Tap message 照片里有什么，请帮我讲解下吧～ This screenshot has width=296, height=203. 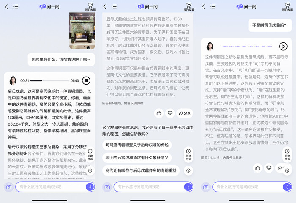click(61, 59)
